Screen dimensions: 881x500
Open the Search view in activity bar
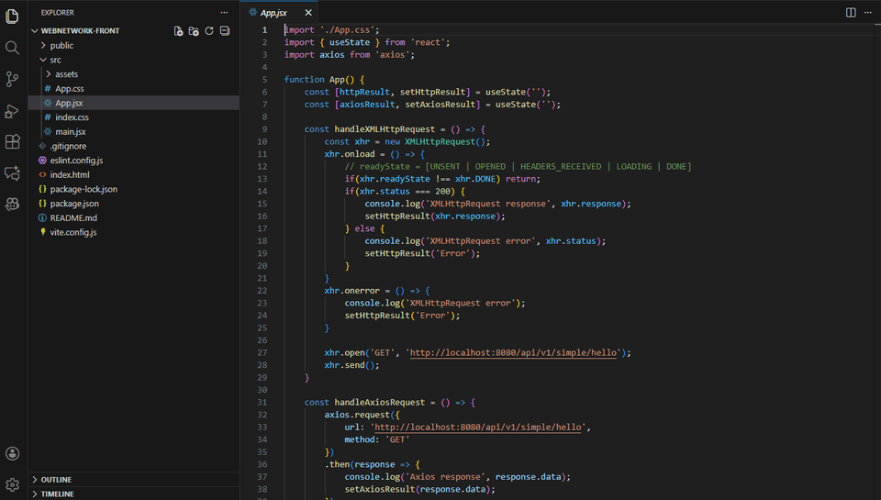coord(13,48)
